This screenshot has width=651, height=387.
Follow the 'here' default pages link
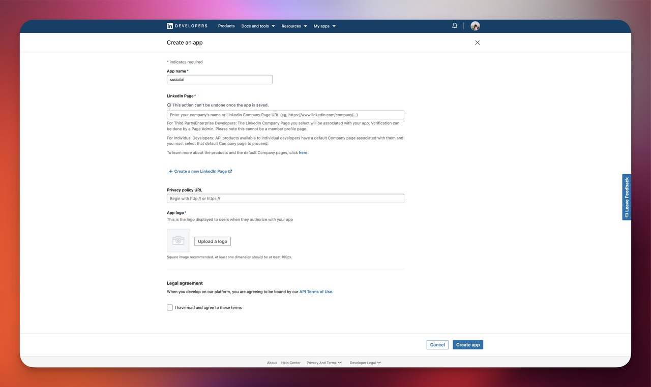point(303,152)
